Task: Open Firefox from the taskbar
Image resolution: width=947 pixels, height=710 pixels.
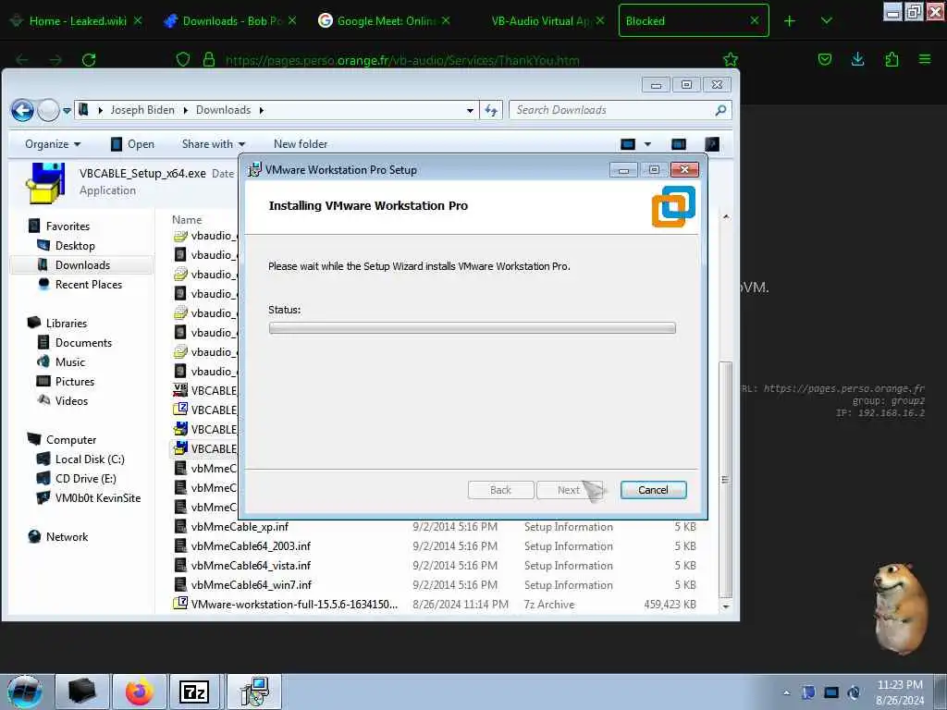Action: click(139, 692)
